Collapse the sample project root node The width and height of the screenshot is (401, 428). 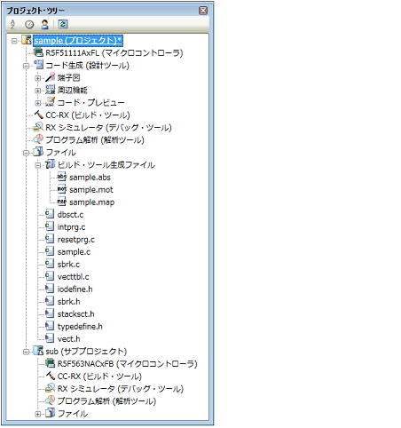point(14,41)
